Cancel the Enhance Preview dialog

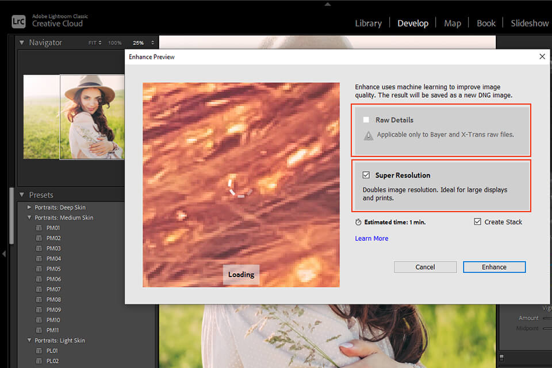click(425, 267)
